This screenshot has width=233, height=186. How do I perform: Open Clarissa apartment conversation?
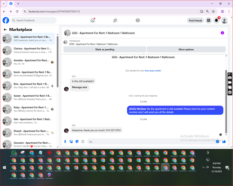(x=28, y=50)
